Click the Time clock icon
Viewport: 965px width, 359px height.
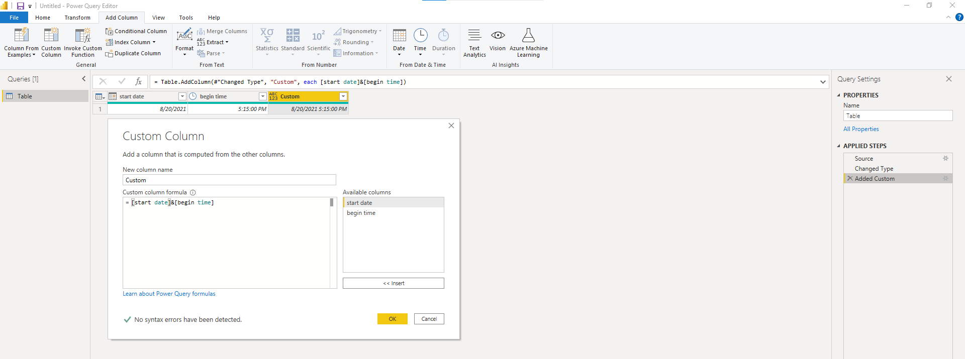(x=421, y=35)
